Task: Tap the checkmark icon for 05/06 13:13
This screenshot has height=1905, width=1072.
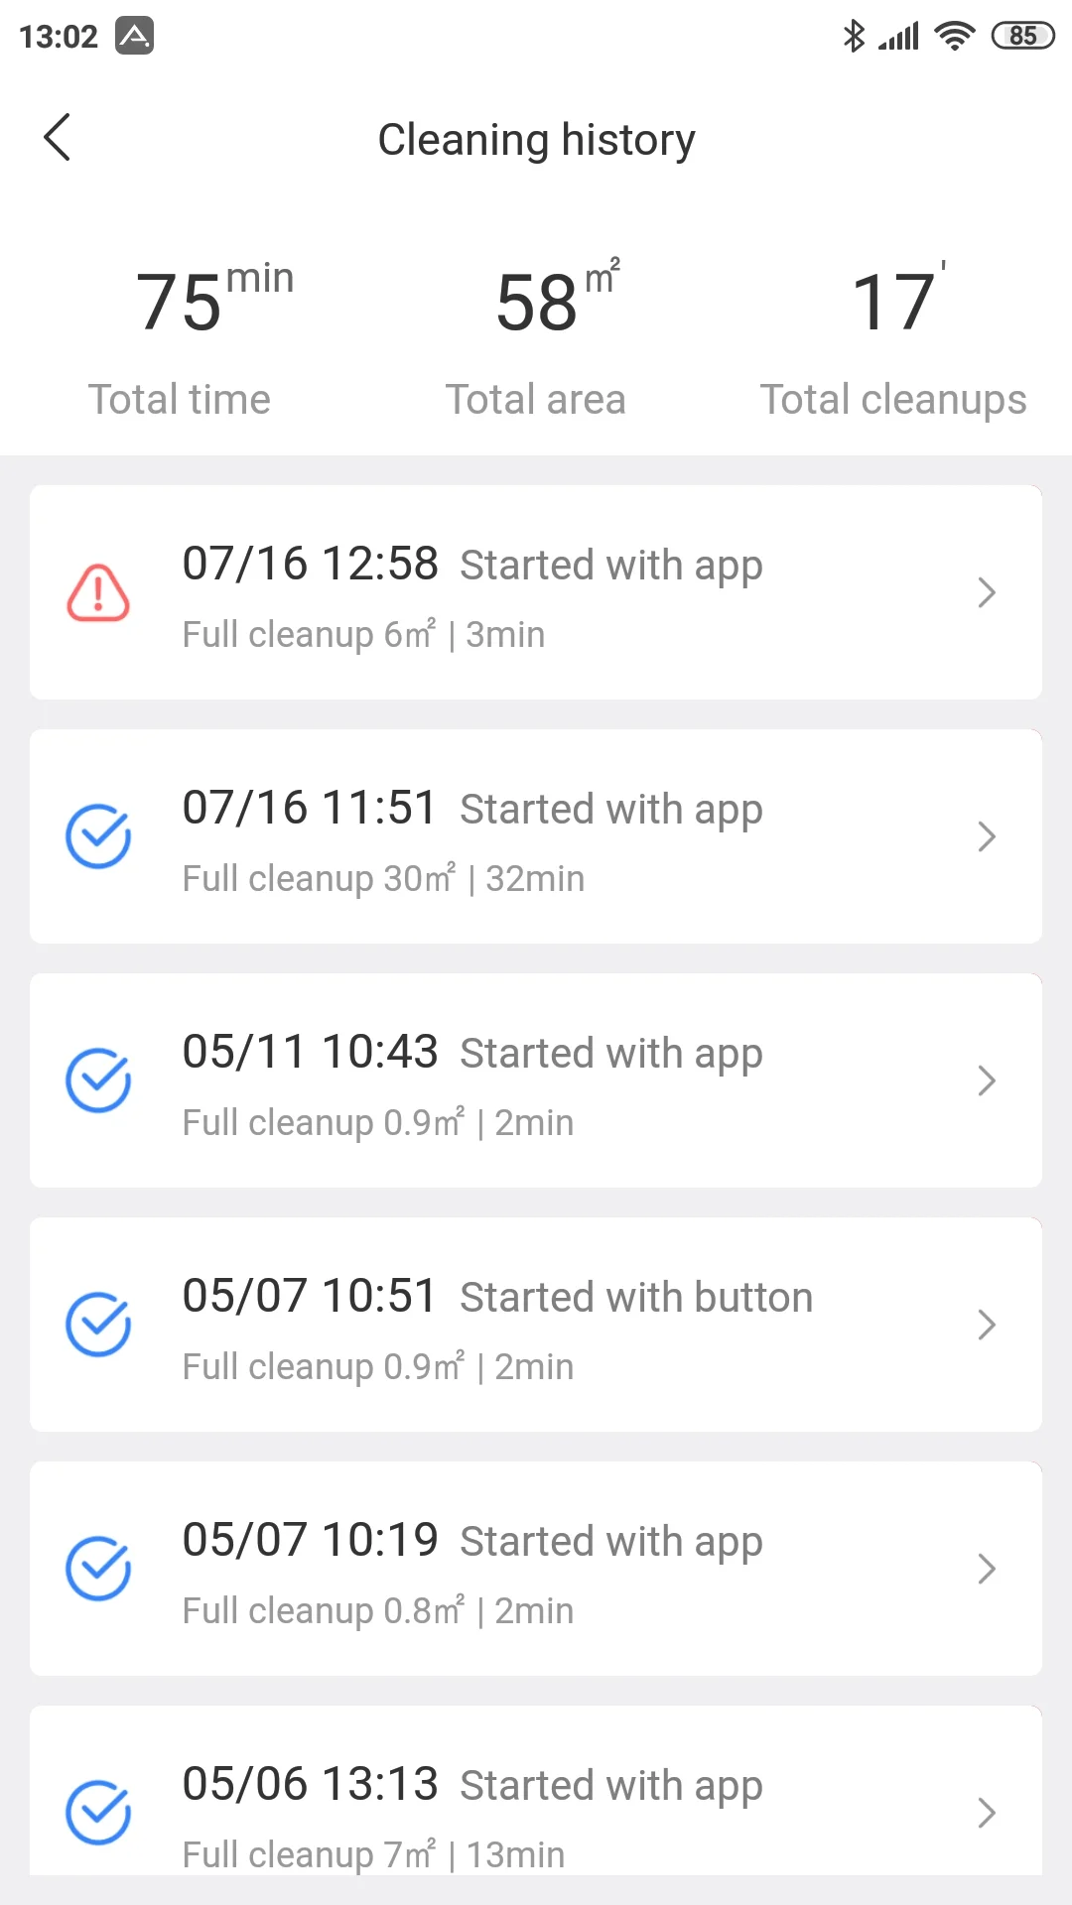Action: (98, 1813)
